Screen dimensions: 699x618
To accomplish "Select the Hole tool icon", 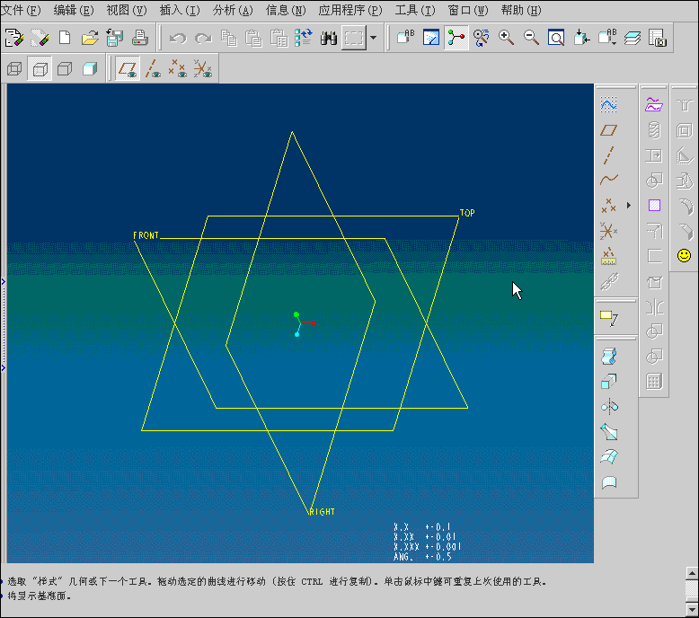I will (x=685, y=105).
